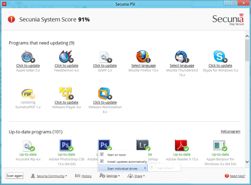Click the GIMP 2.x program icon
This screenshot has width=251, height=185.
point(105,57)
